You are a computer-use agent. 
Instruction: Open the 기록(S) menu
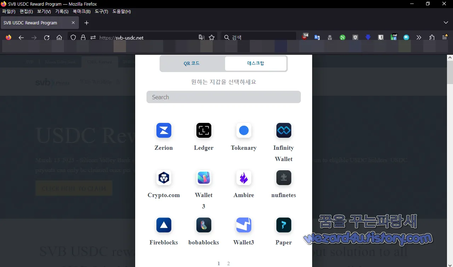(x=62, y=12)
